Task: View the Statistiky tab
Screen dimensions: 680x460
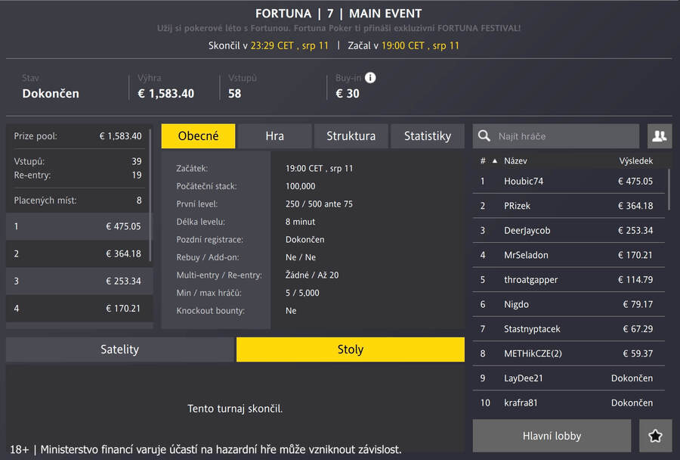Action: pos(428,136)
